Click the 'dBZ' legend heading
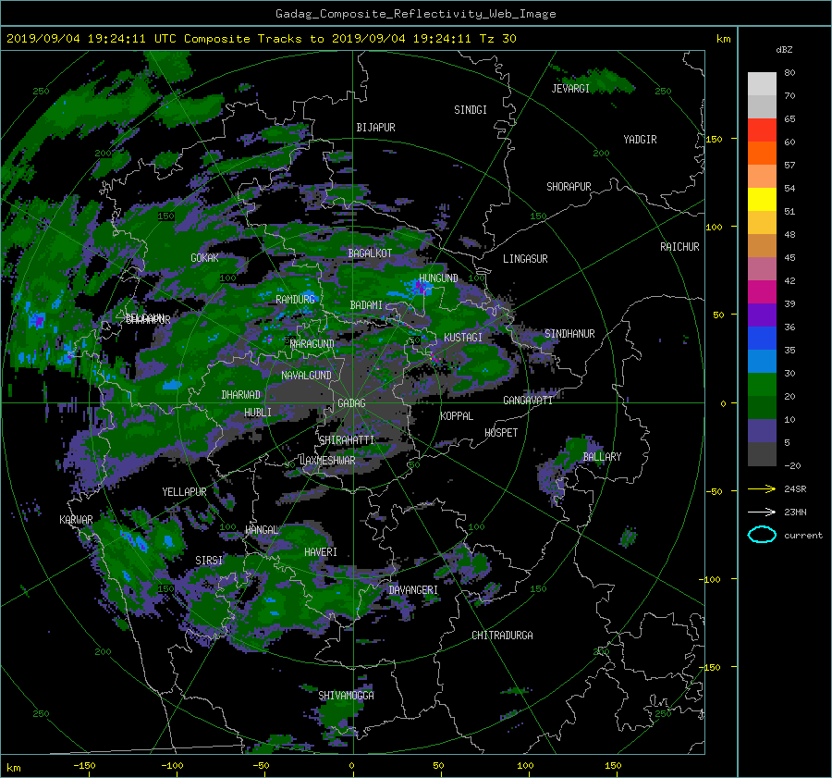Image resolution: width=832 pixels, height=778 pixels. coord(784,49)
